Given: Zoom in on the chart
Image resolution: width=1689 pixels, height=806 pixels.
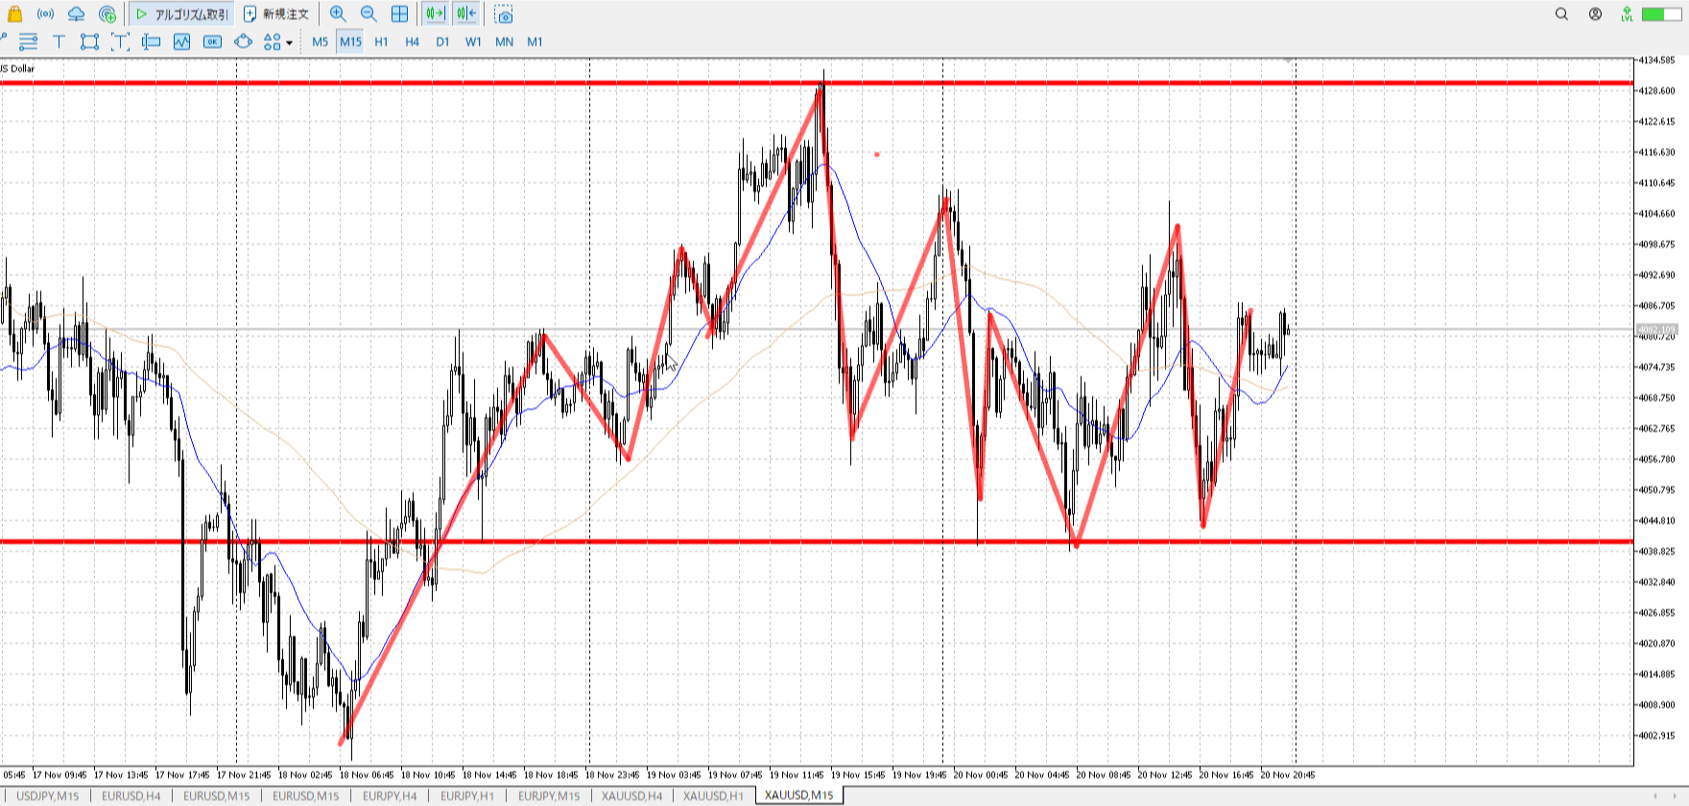Looking at the screenshot, I should click(338, 13).
